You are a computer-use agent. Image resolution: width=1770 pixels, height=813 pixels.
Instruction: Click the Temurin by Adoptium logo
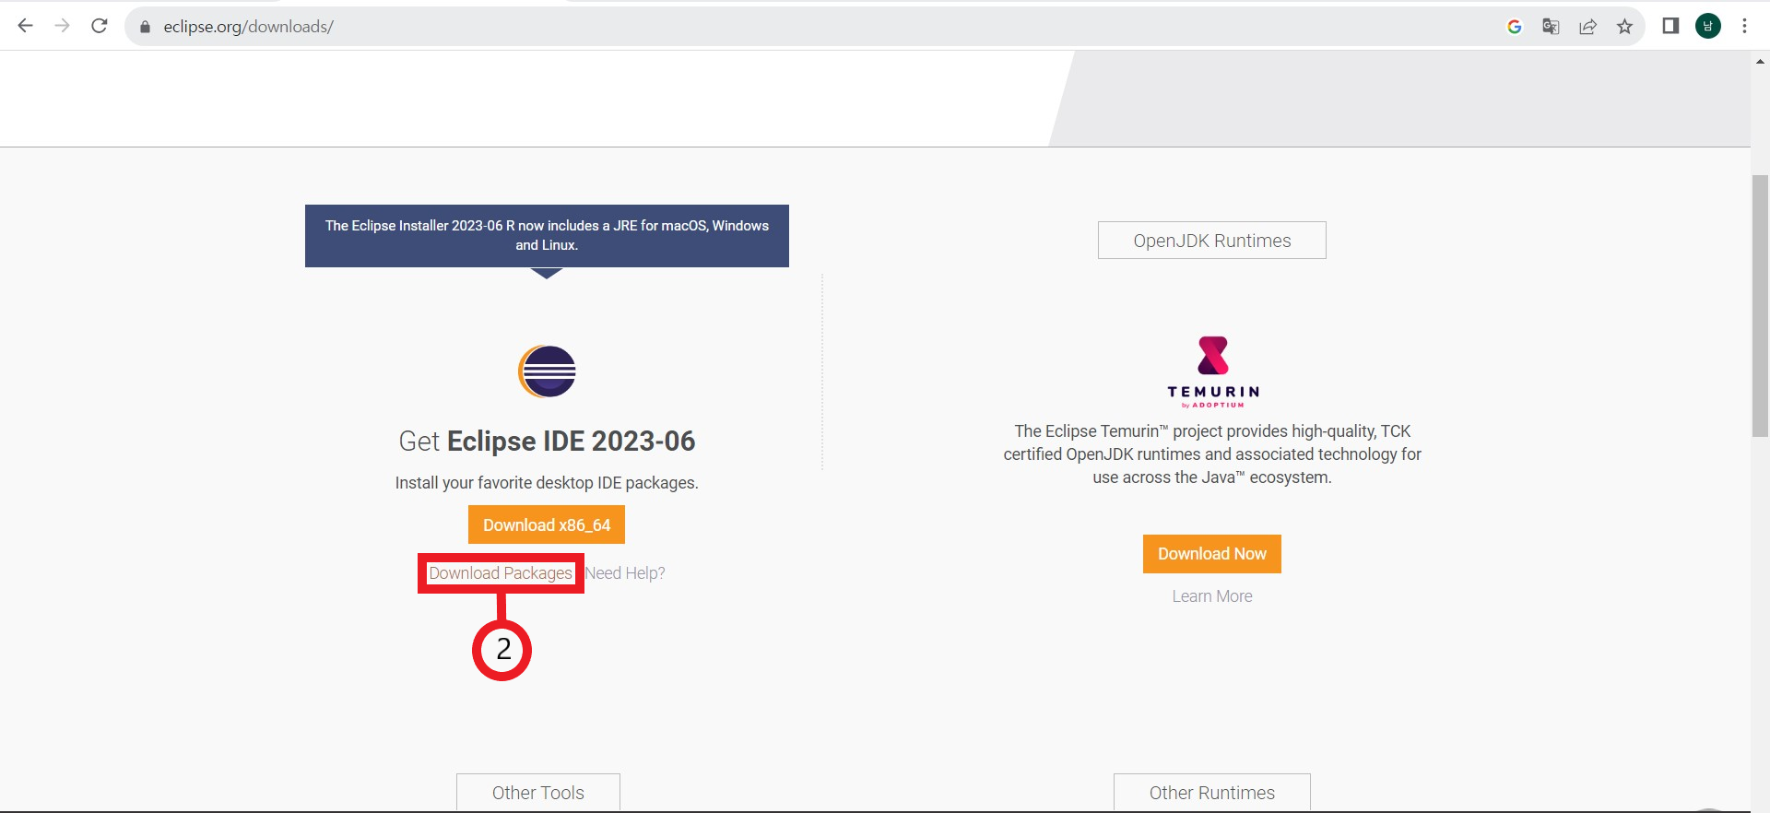click(x=1212, y=371)
